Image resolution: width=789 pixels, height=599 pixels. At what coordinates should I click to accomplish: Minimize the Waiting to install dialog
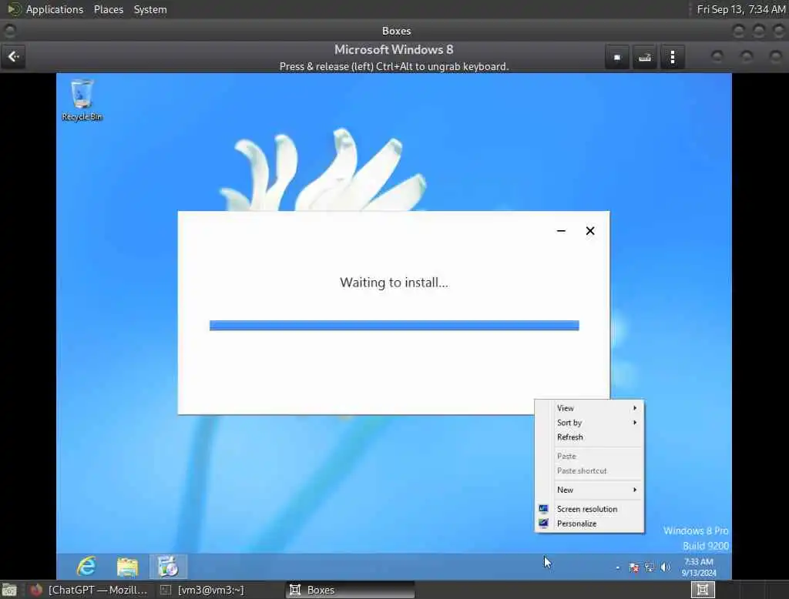(561, 231)
